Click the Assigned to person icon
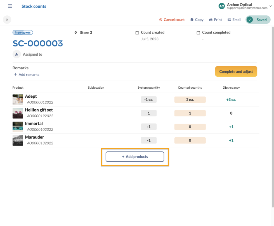 pyautogui.click(x=16, y=54)
